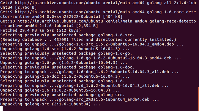Click the '[2,766 B]' size text
199x111 pixels.
(26, 7)
